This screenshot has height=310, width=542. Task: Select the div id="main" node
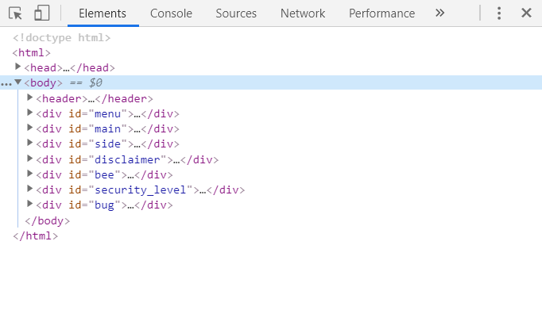pos(107,129)
